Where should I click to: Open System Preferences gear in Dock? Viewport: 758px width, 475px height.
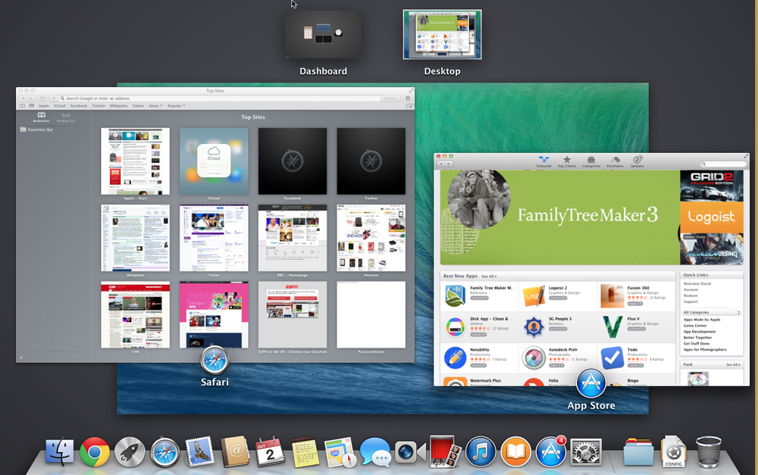[x=586, y=452]
